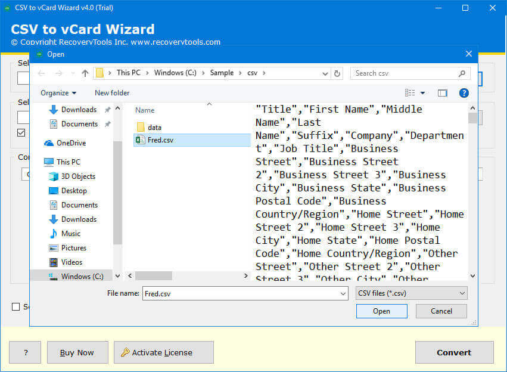Open 3D Objects folder
507x372 pixels.
[x=78, y=176]
